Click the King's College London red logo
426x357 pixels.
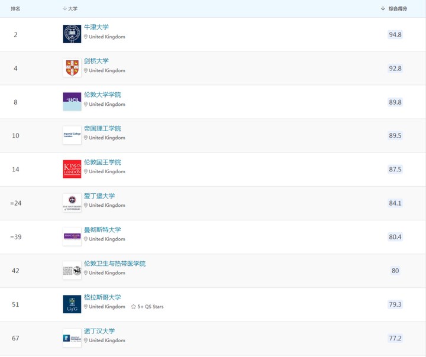[x=72, y=169]
